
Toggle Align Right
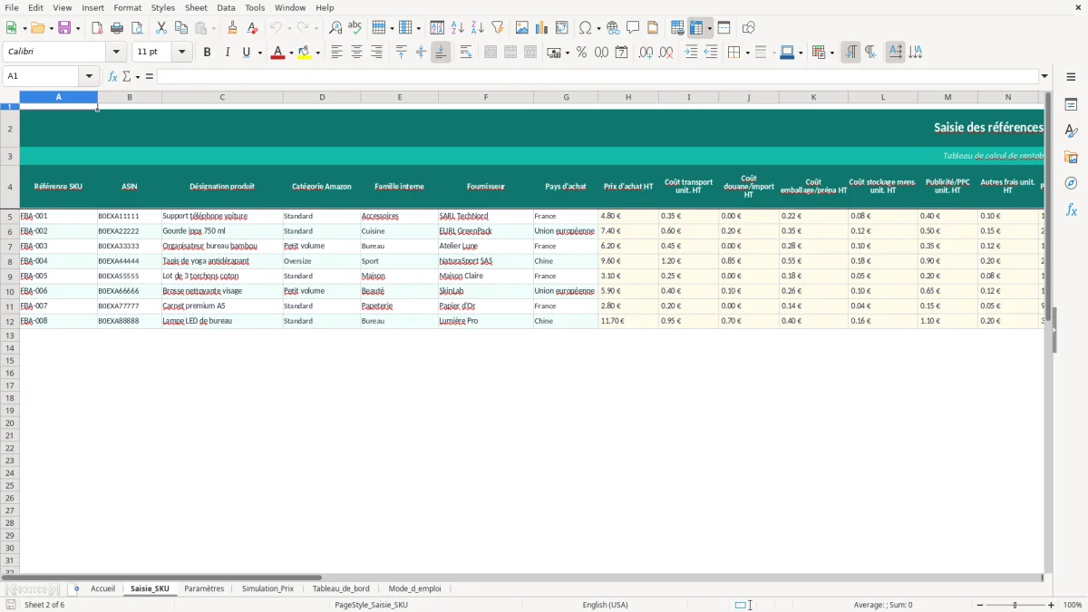pyautogui.click(x=377, y=53)
